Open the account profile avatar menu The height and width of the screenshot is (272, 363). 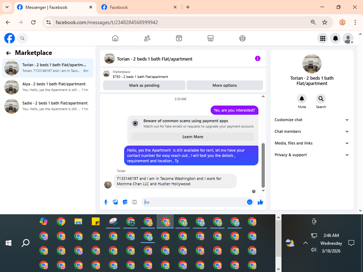coord(348,38)
